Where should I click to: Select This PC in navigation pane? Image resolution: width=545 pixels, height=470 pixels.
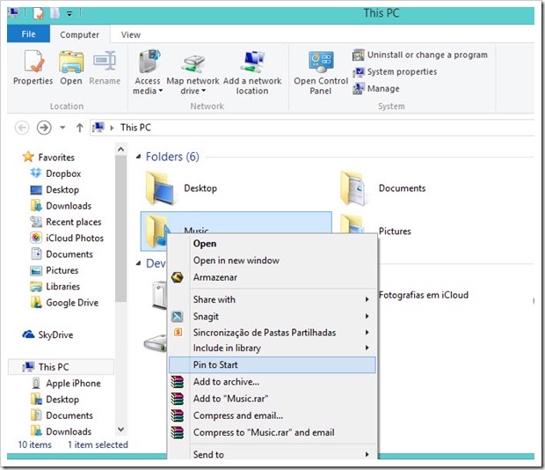point(62,367)
